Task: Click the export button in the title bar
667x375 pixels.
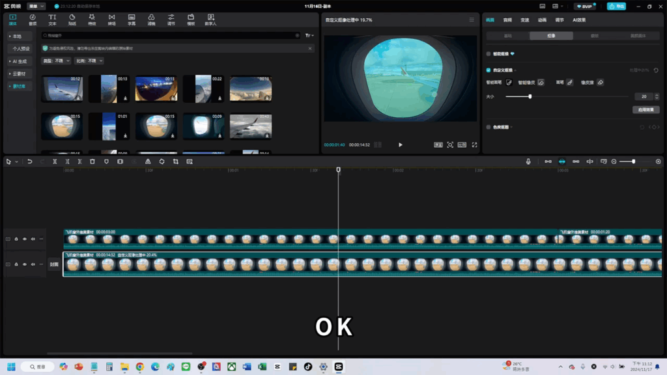Action: [616, 7]
